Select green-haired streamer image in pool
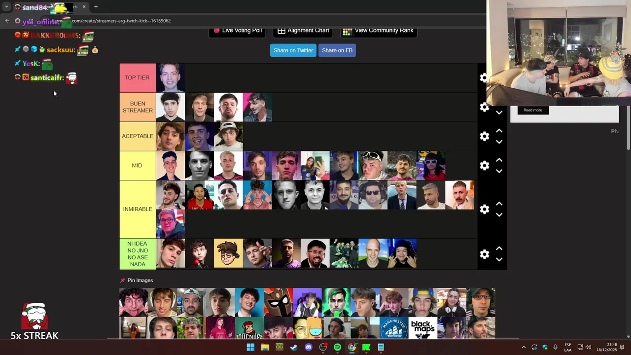Screen dimensions: 631x355 pos(336,302)
